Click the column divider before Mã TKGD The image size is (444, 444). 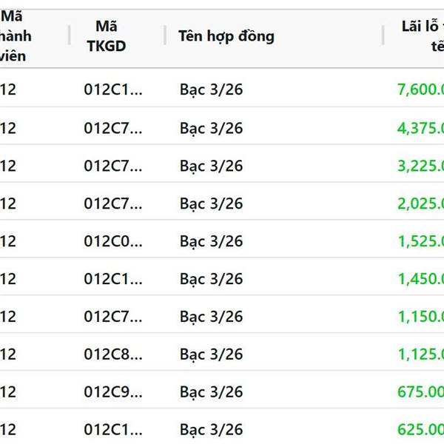coord(70,36)
